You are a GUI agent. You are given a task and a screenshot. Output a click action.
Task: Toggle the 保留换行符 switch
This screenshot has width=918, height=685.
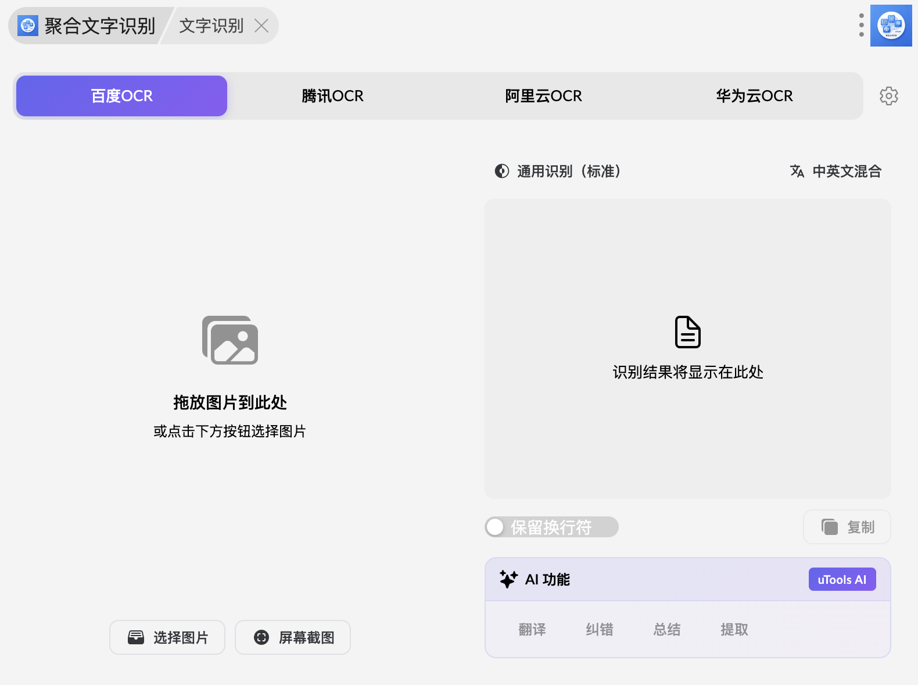click(551, 527)
